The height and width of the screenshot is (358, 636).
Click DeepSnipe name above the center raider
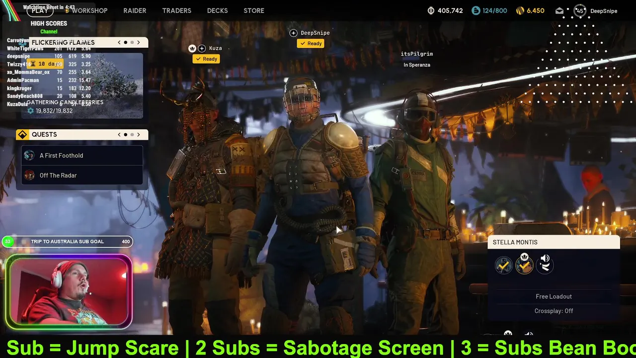click(x=315, y=33)
